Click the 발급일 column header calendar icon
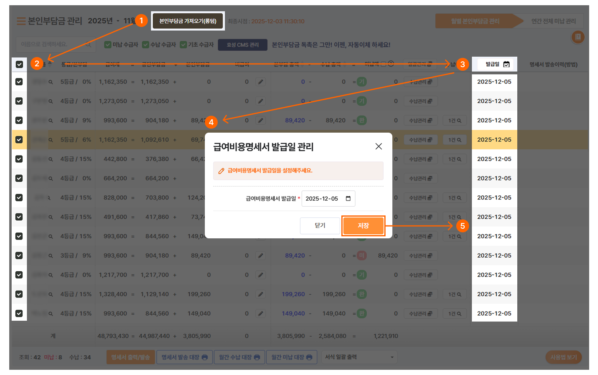The width and height of the screenshot is (598, 375). (x=506, y=64)
